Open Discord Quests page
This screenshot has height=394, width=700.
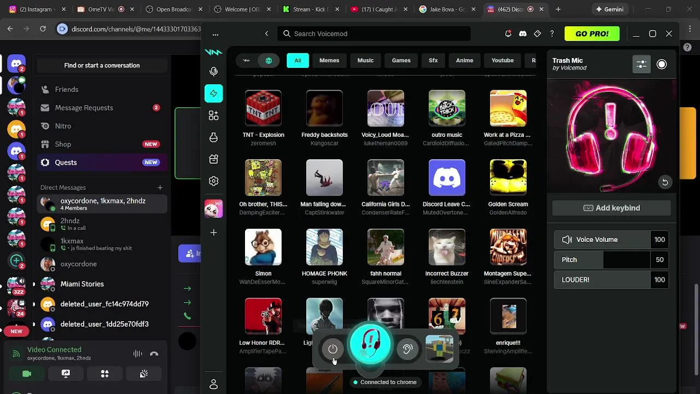102,163
